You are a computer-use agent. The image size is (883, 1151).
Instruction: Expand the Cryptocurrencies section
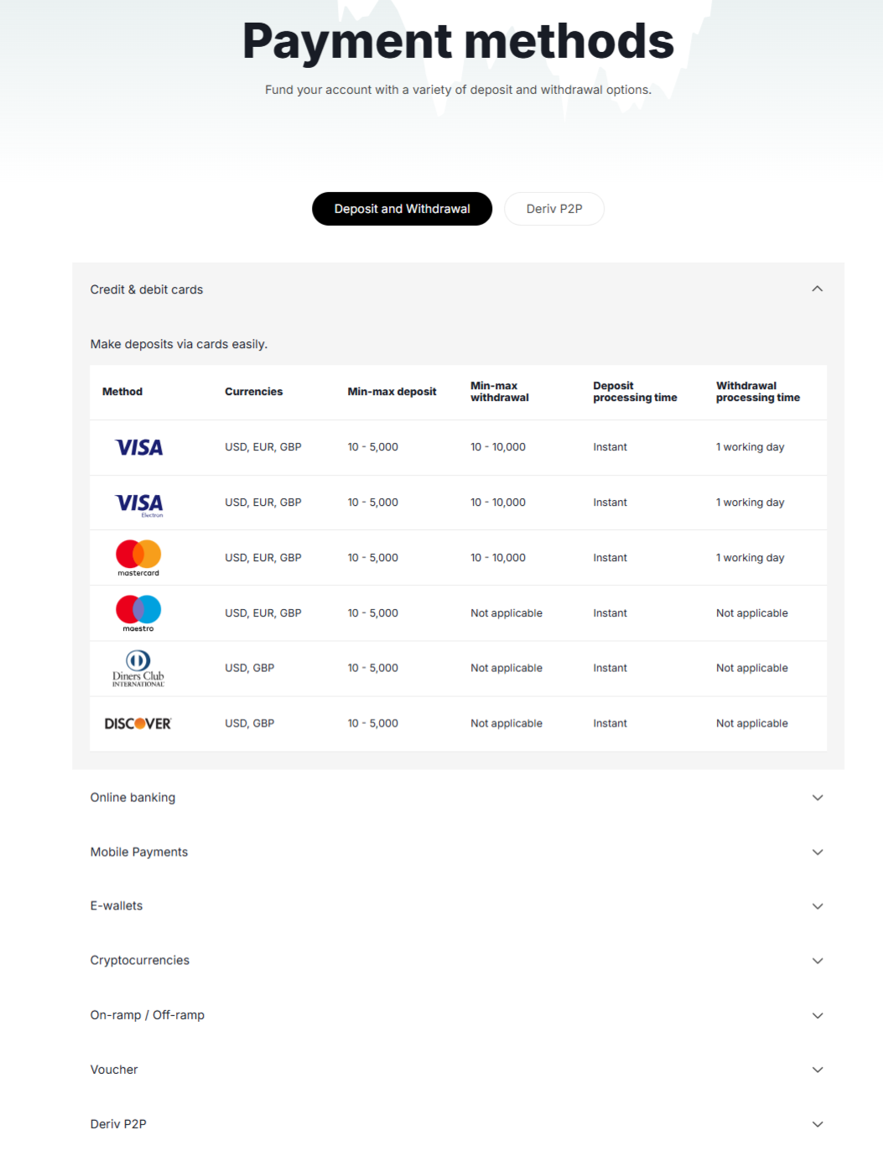[x=818, y=961]
